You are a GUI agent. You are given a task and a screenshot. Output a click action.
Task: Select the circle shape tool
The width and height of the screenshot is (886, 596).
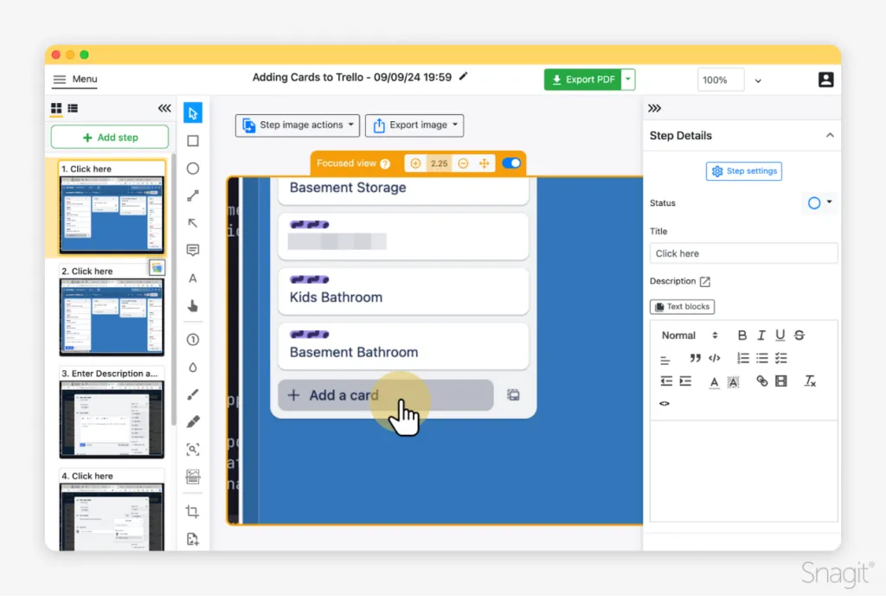(193, 169)
